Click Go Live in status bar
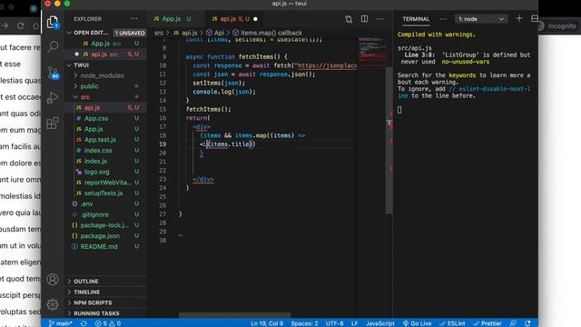 [x=418, y=323]
